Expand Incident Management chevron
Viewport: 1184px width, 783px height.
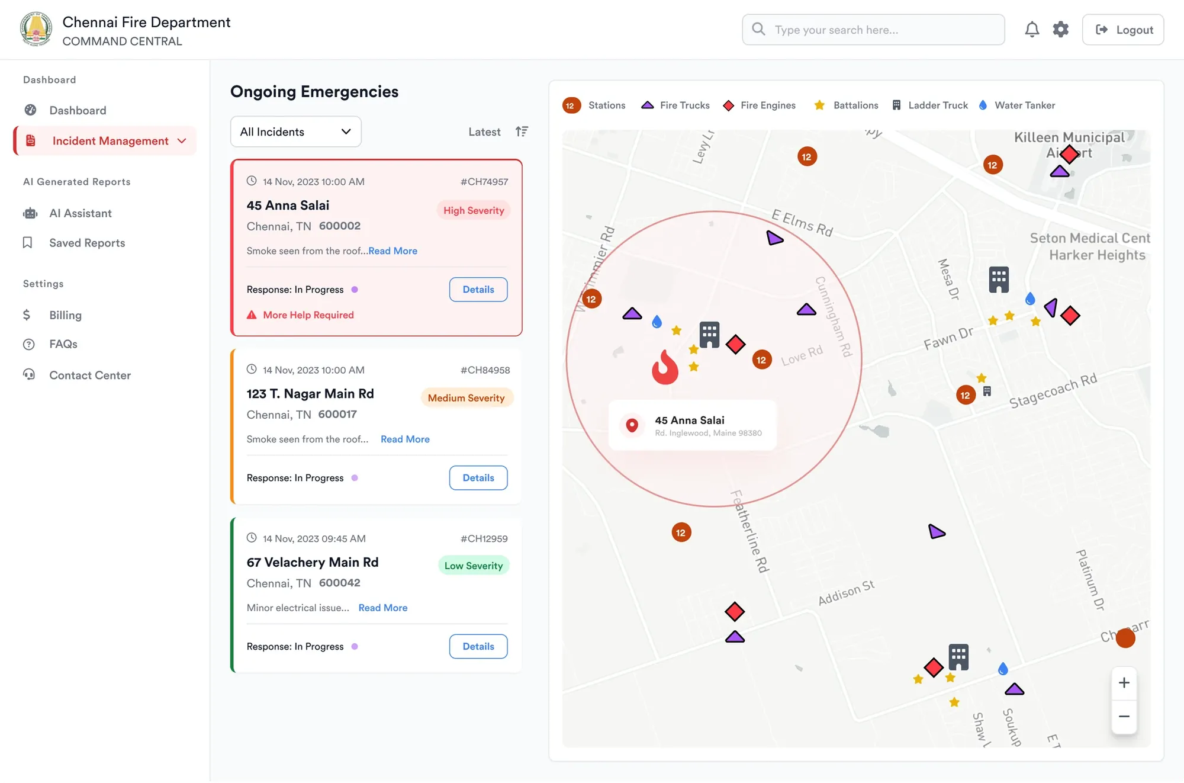pos(182,141)
